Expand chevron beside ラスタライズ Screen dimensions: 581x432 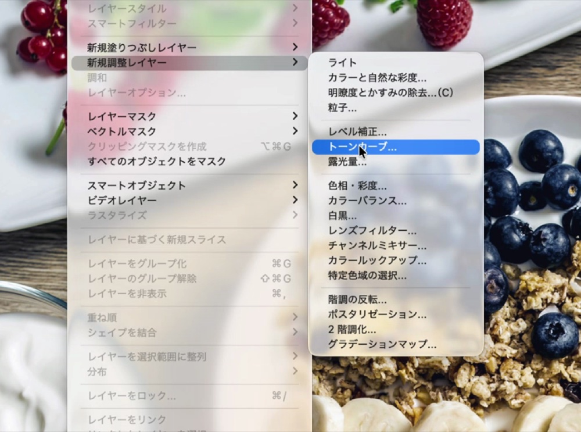295,215
